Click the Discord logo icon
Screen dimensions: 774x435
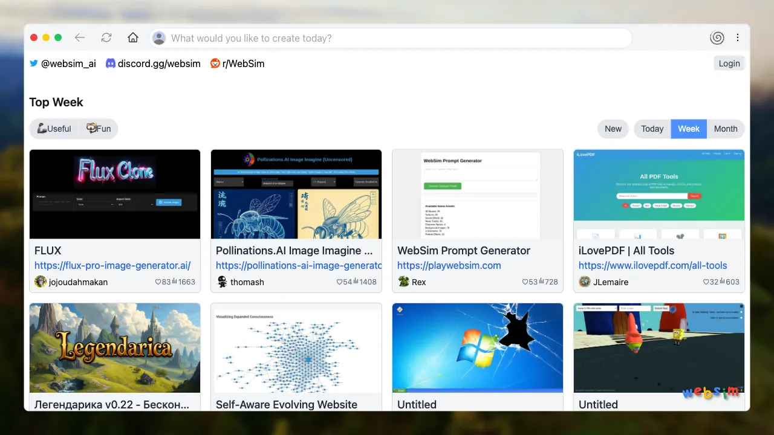tap(111, 63)
